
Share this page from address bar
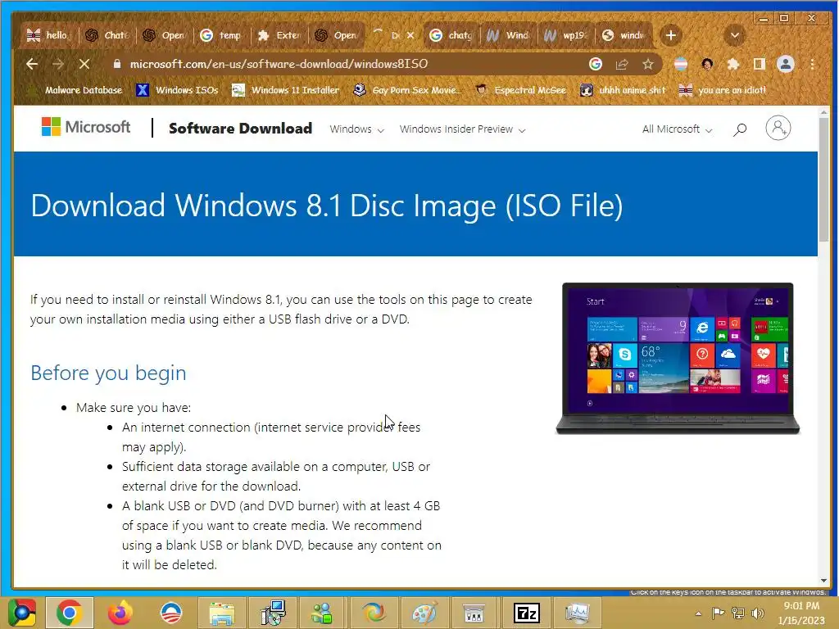pos(622,64)
